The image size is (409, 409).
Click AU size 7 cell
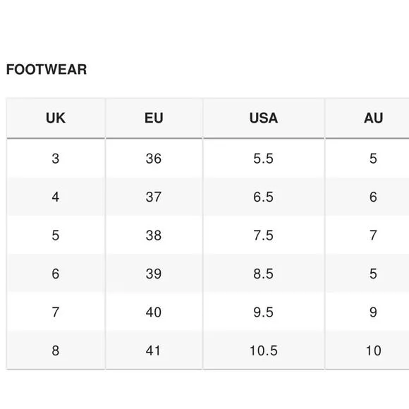pos(367,235)
